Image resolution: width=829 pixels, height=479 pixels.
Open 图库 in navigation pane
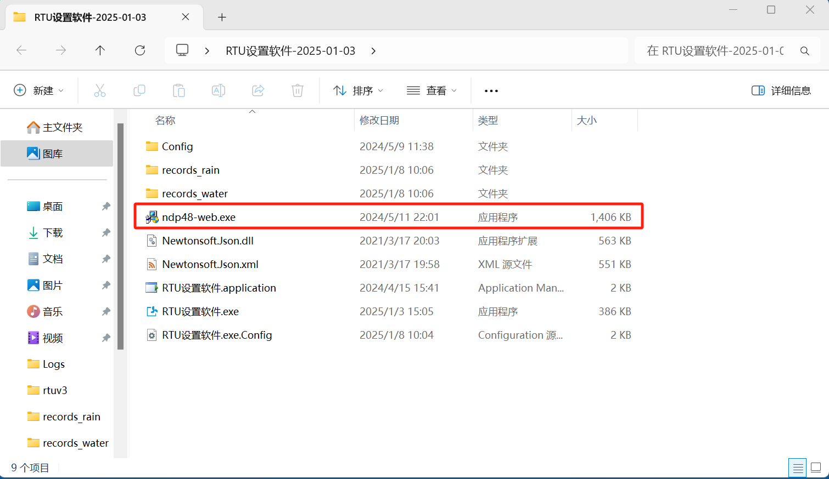click(57, 153)
